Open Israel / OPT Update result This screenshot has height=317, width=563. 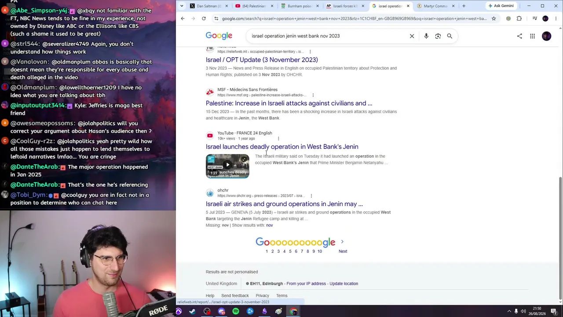[x=262, y=60]
